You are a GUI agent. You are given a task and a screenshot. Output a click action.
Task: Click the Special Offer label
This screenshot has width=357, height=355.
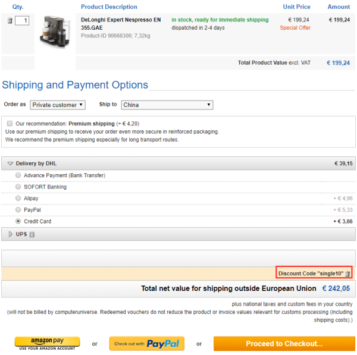pos(295,28)
